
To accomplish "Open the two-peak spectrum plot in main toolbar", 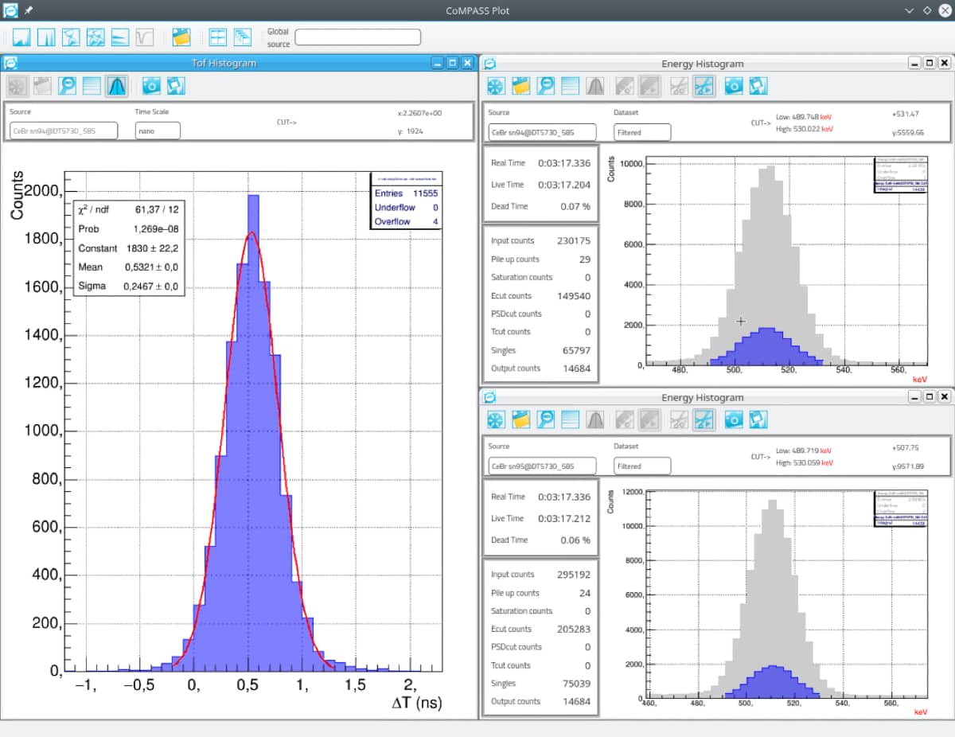I will coord(46,37).
